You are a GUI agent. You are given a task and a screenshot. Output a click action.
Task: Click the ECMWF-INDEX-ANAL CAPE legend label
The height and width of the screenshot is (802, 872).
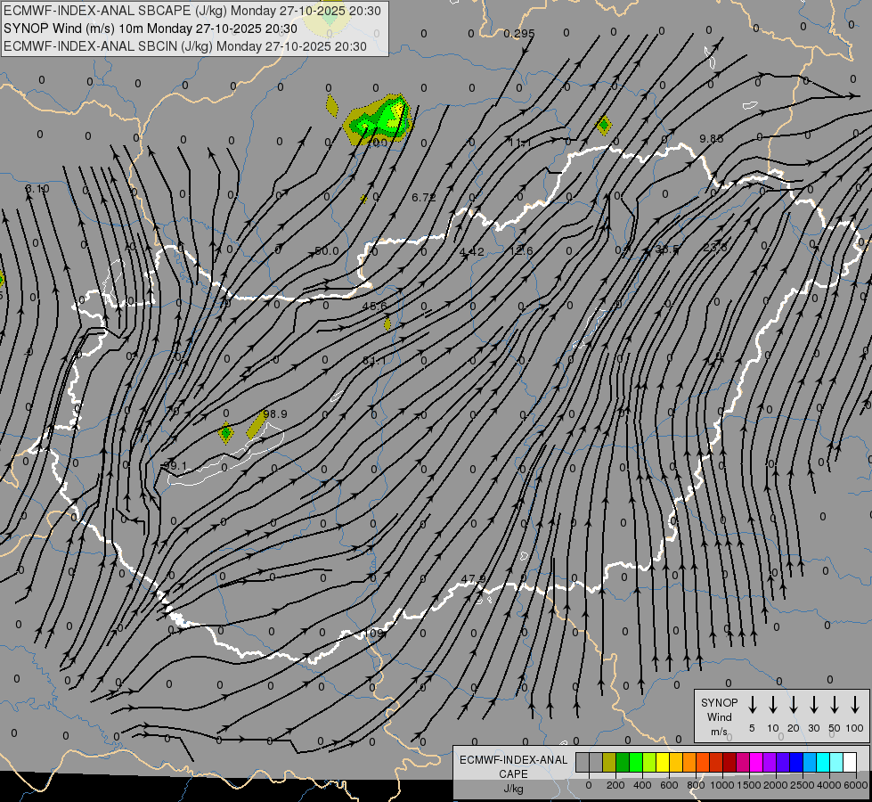[x=513, y=773]
